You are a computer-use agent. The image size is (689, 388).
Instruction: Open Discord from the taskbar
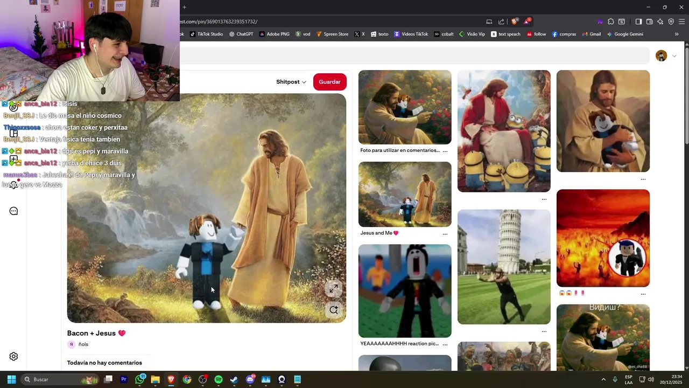tap(250, 379)
